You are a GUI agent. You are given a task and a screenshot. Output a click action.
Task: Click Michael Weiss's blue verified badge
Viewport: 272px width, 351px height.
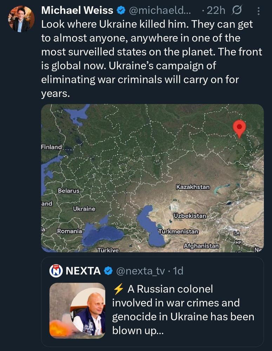pos(121,11)
